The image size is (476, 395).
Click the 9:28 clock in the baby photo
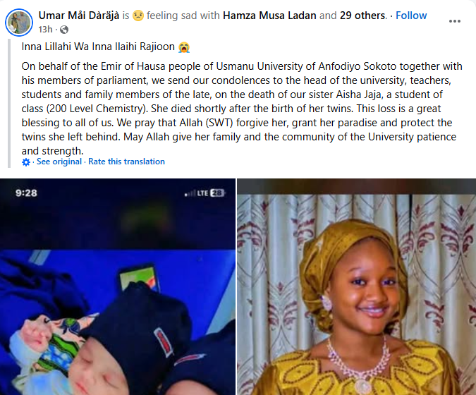point(25,192)
